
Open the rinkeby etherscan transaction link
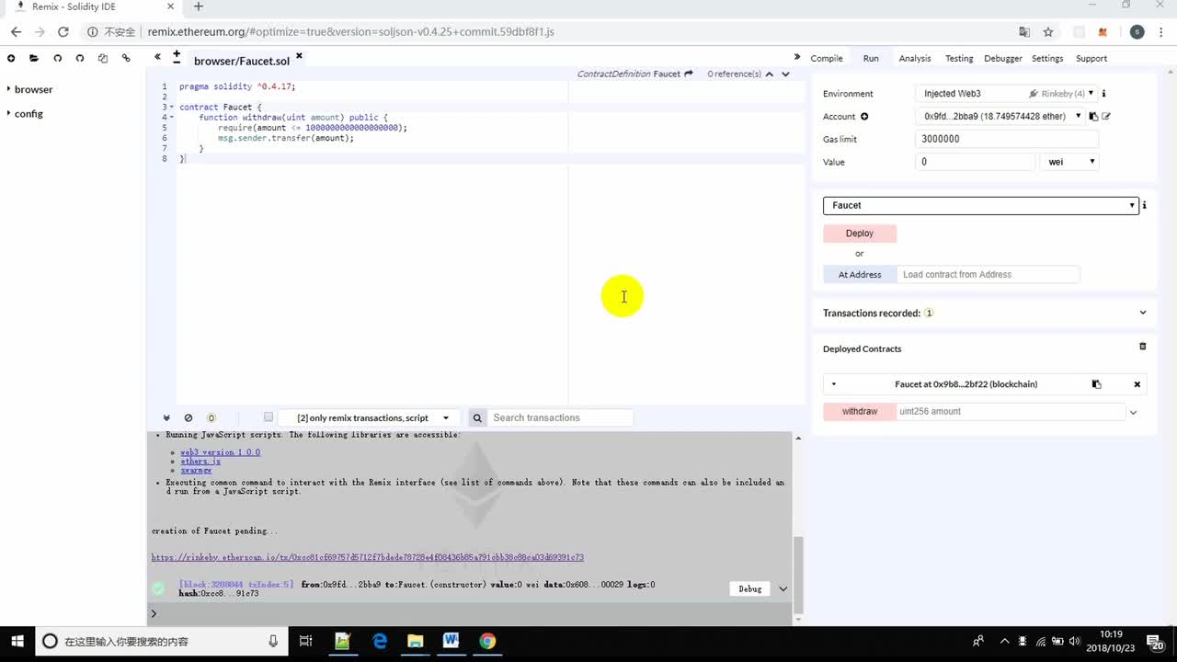tap(368, 557)
